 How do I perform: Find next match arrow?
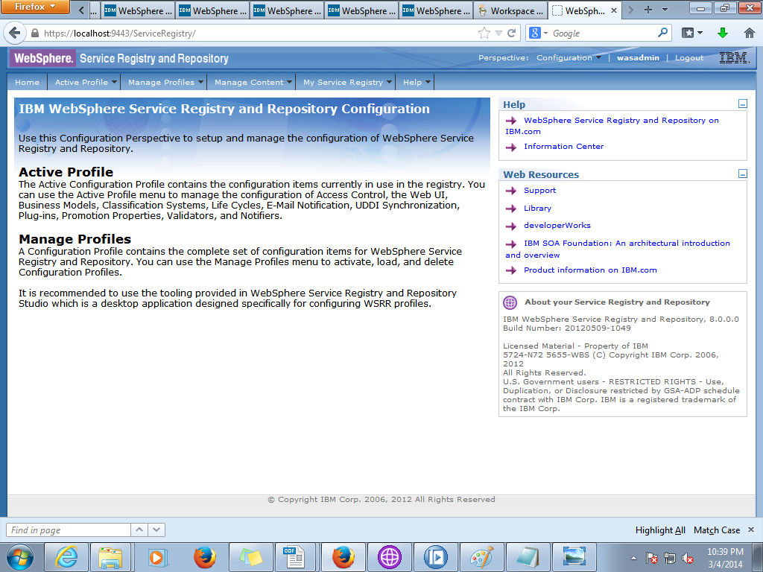[156, 530]
